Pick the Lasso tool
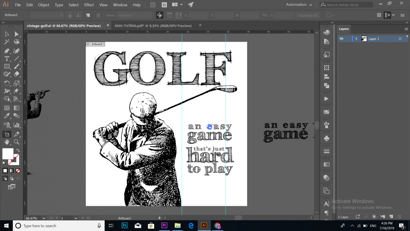 pyautogui.click(x=17, y=42)
